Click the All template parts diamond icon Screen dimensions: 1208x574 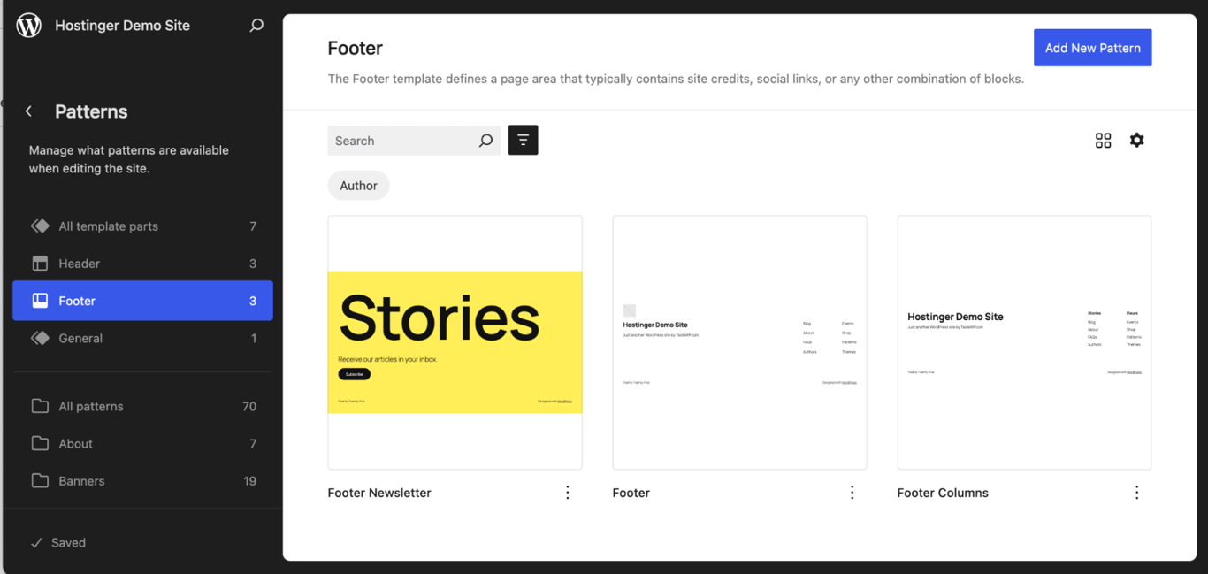click(x=41, y=226)
